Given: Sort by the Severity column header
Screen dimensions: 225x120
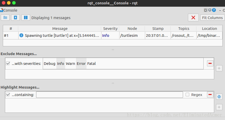Looking at the screenshot, I should (110, 28).
